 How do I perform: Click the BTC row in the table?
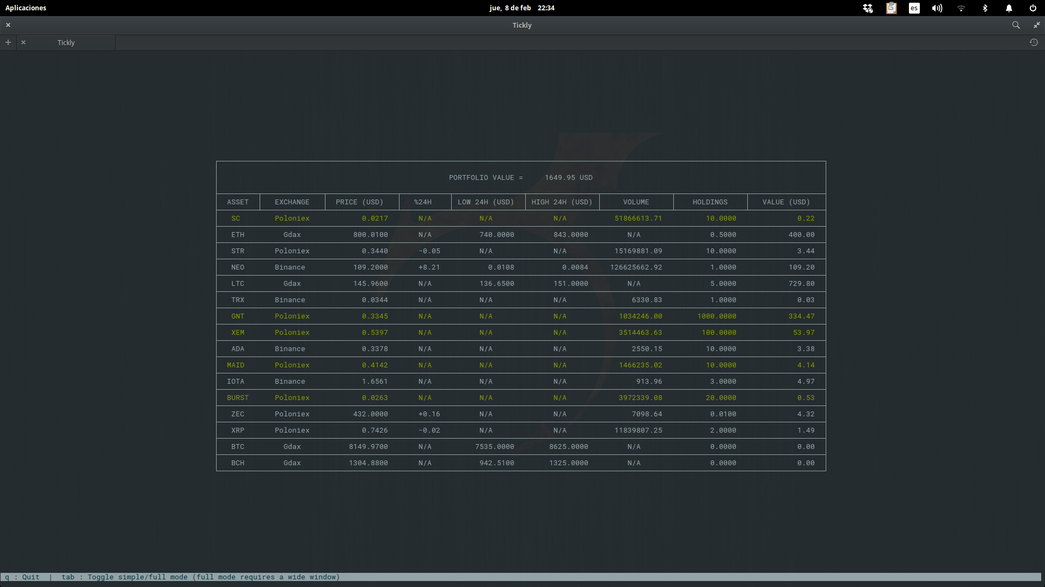point(237,447)
